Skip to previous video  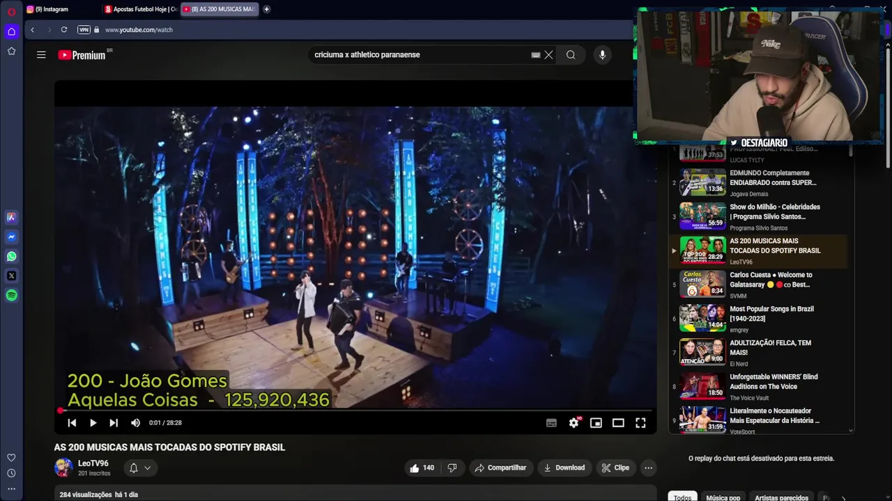click(72, 422)
